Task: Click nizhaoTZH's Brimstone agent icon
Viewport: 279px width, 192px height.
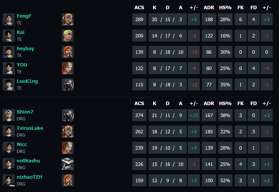Action: pos(68,180)
